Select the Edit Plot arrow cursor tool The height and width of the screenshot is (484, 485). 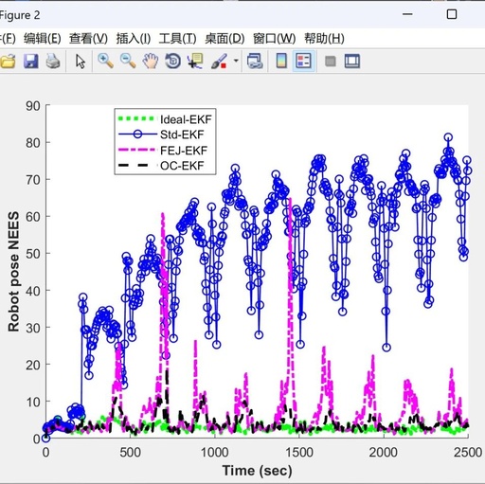point(81,61)
